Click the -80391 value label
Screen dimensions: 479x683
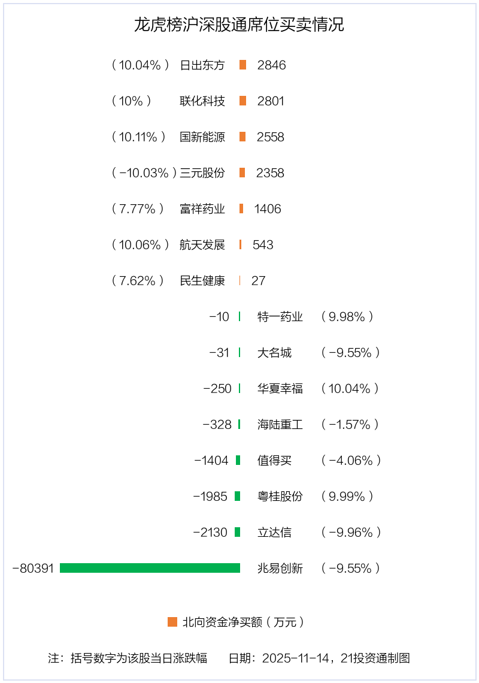(x=33, y=568)
